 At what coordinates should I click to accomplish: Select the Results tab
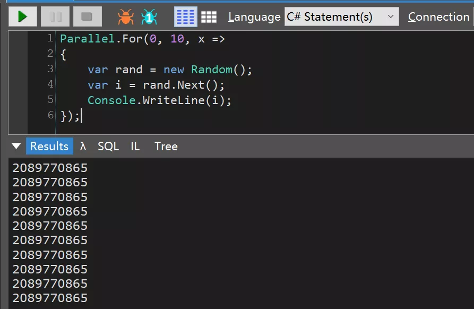(49, 147)
